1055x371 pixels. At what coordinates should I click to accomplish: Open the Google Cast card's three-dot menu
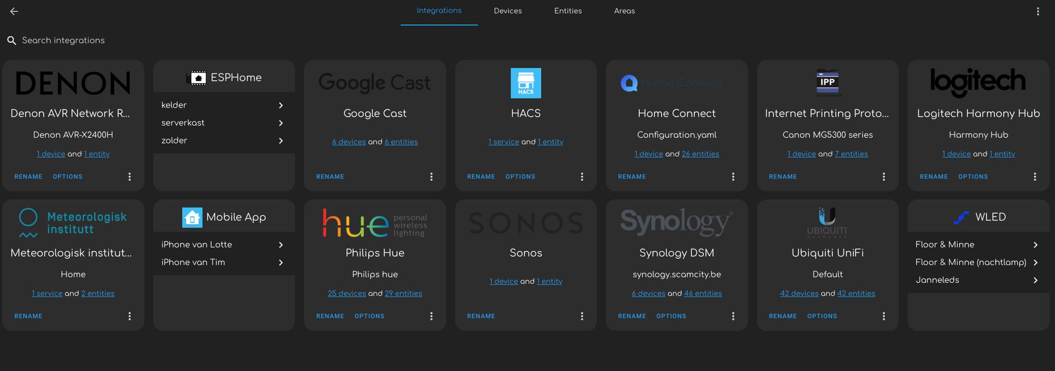(x=431, y=177)
